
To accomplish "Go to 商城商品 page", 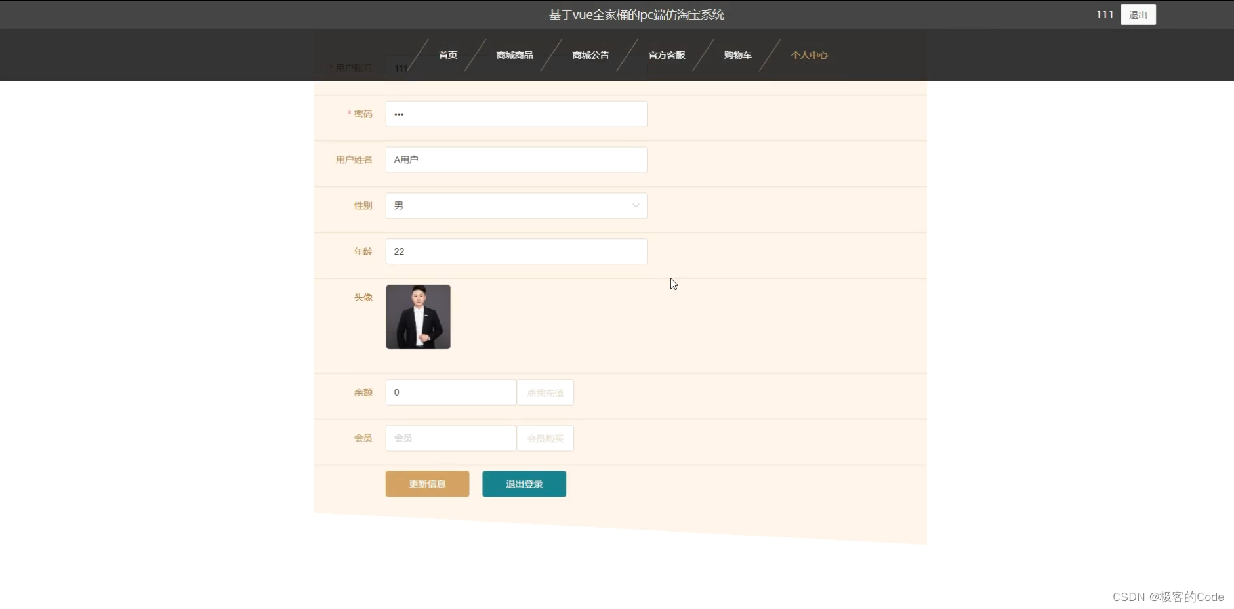I will tap(515, 55).
